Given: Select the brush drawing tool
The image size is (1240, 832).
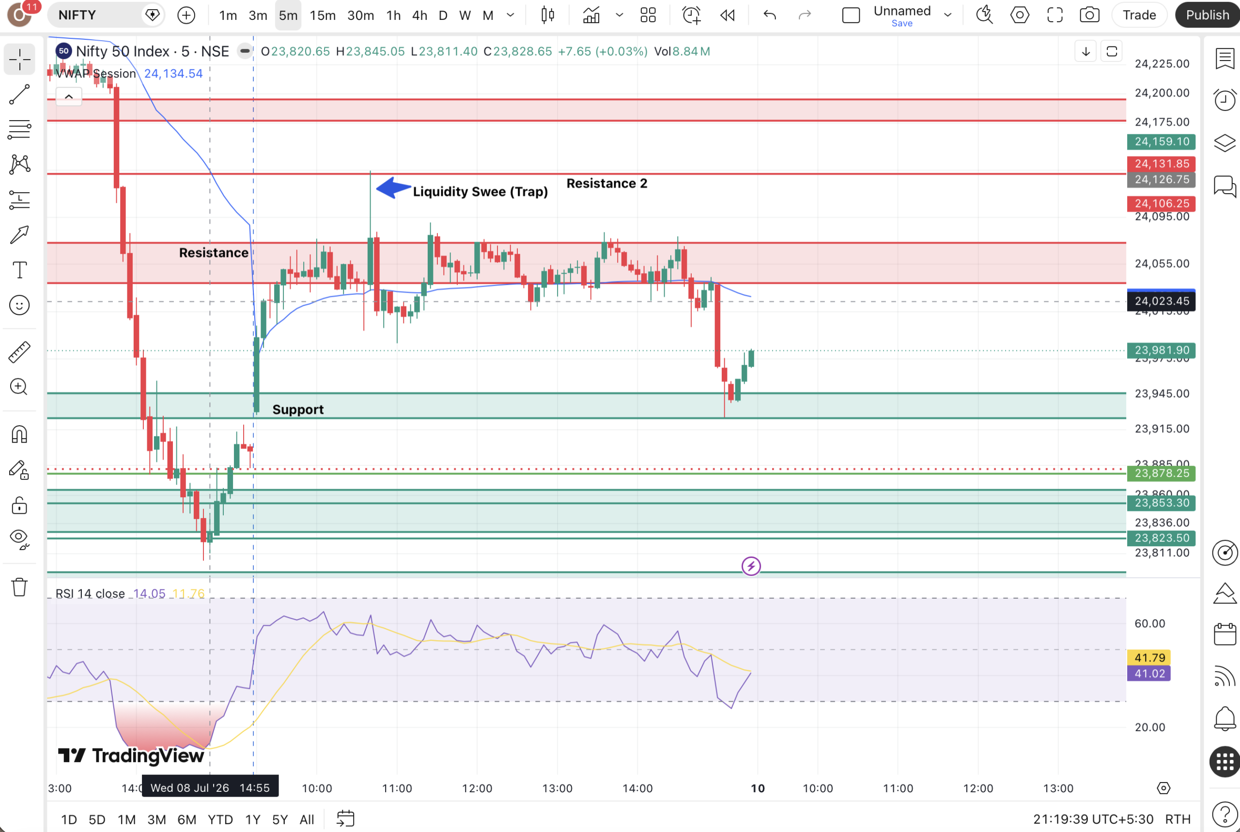Looking at the screenshot, I should pyautogui.click(x=20, y=234).
